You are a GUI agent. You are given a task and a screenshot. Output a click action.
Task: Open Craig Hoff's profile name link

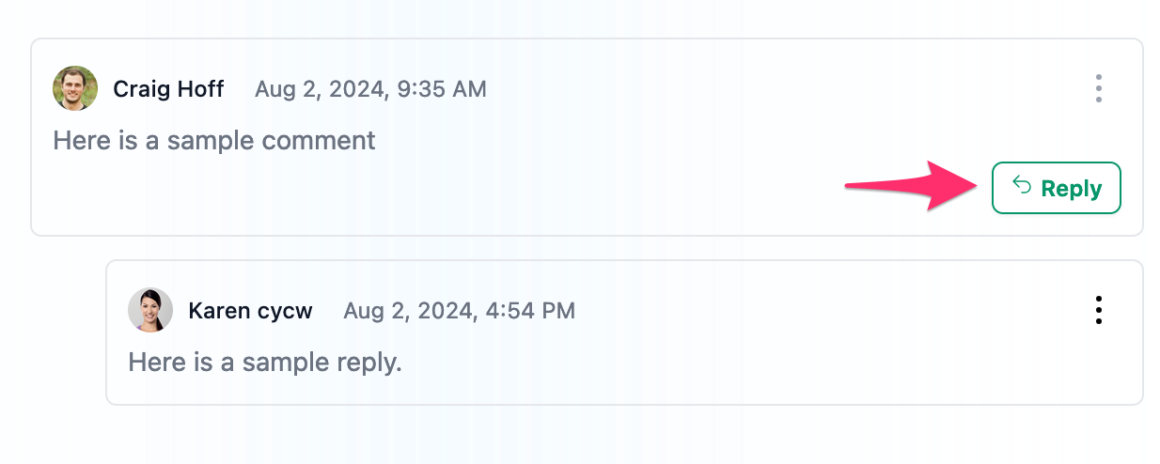pos(168,89)
